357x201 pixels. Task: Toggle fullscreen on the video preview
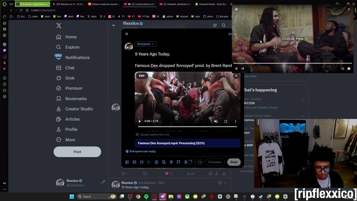(226, 121)
